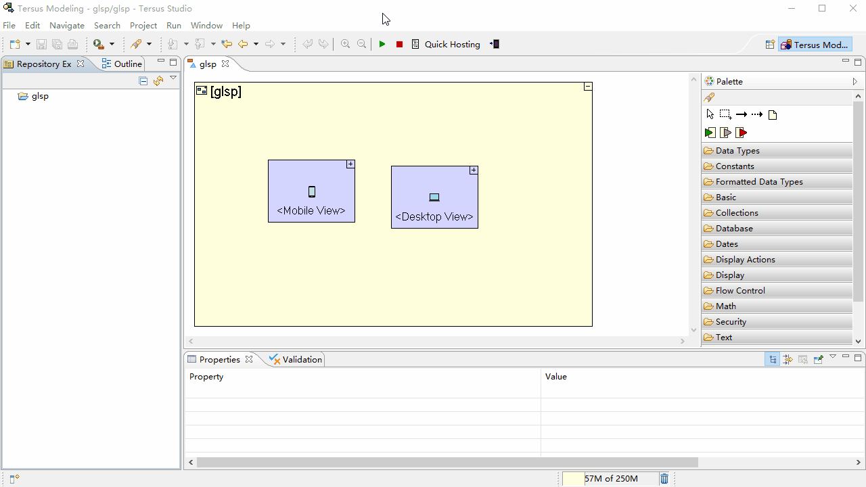Switch to the Validation tab

click(296, 359)
